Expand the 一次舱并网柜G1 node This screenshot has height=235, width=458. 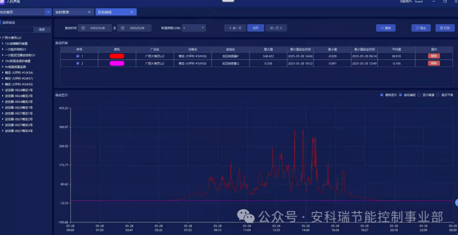click(3, 49)
